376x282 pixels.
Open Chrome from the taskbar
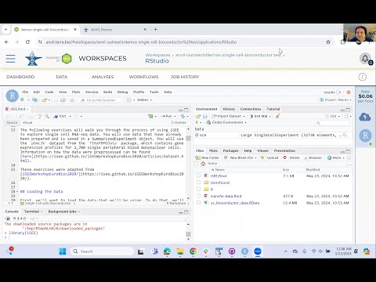coord(193,251)
